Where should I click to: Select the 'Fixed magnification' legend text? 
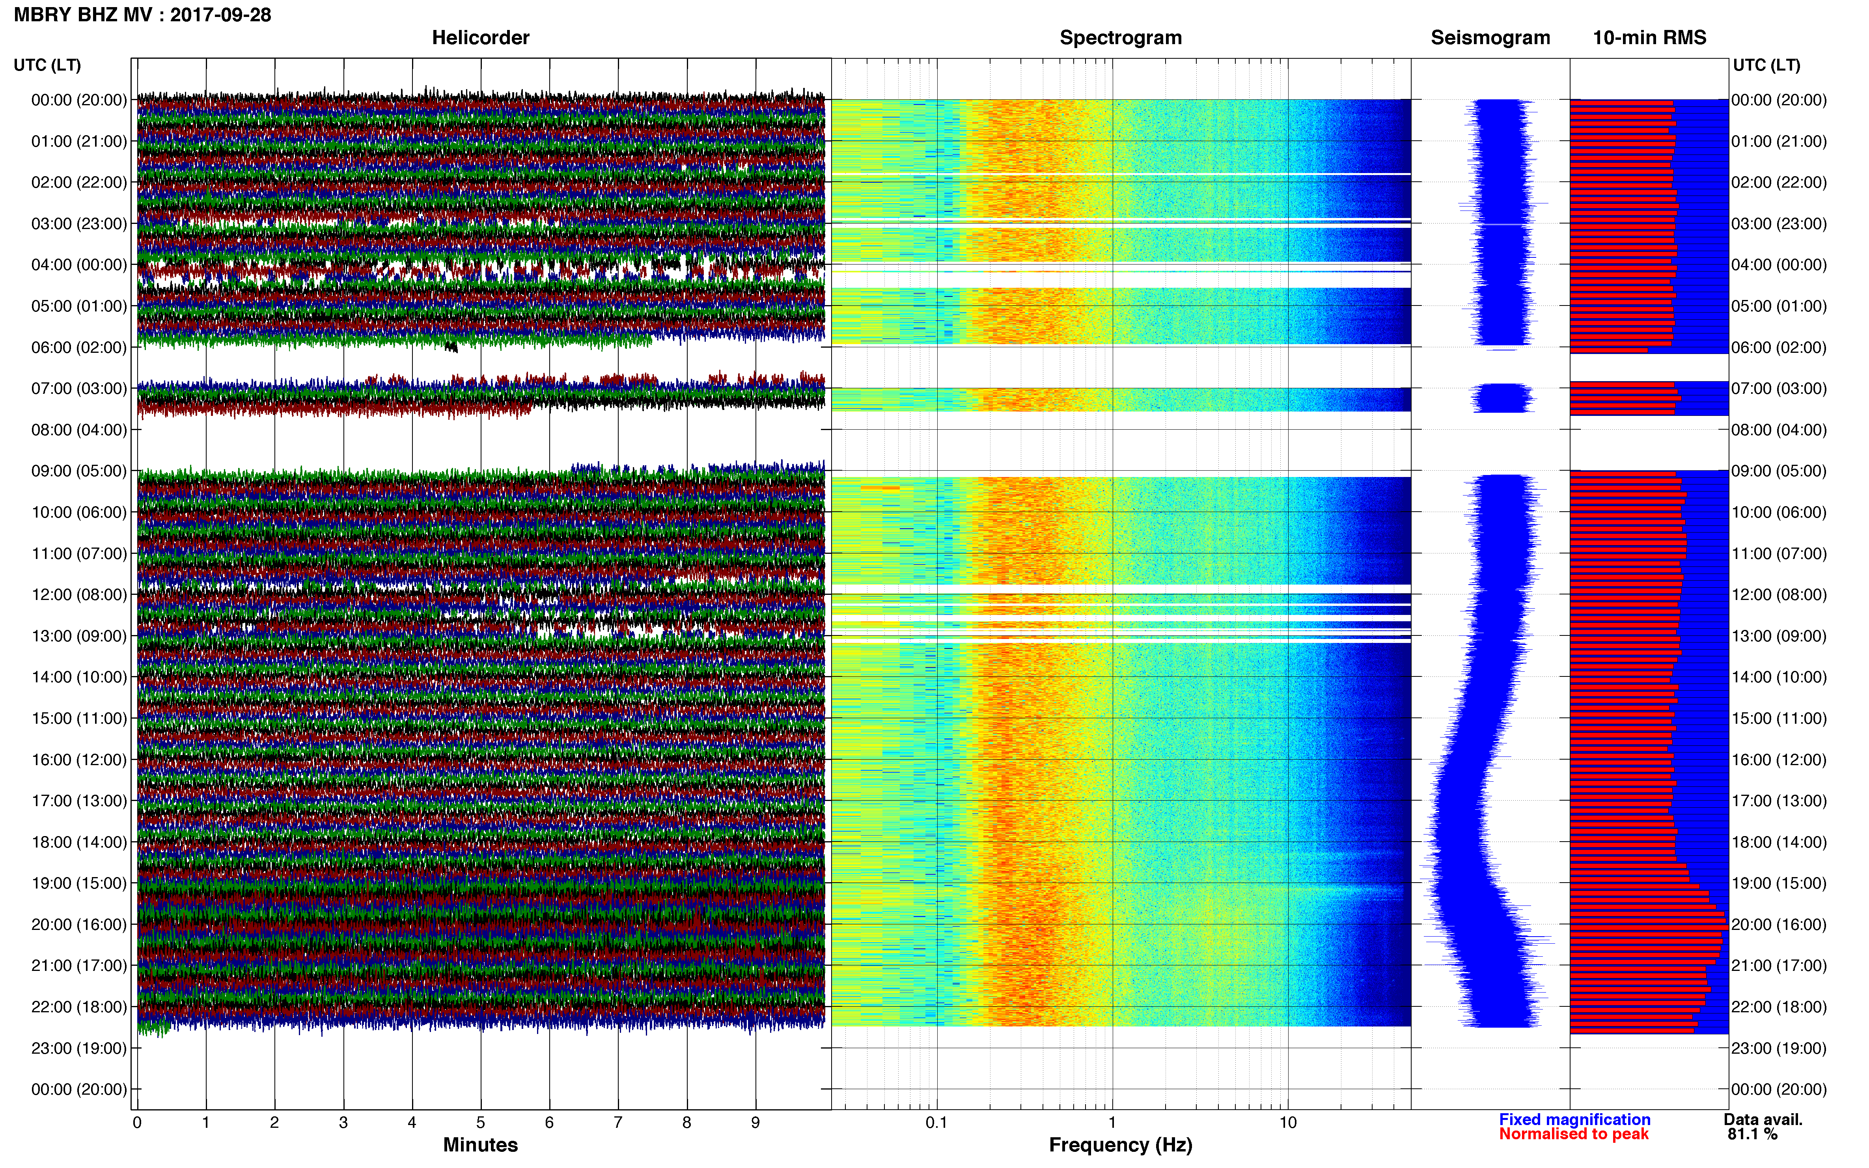point(1574,1120)
